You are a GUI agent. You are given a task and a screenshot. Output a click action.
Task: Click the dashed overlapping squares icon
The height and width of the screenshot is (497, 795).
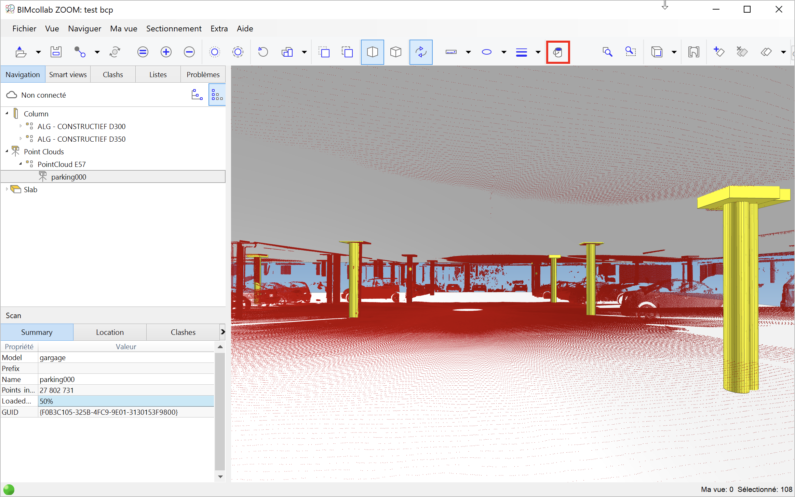click(347, 52)
